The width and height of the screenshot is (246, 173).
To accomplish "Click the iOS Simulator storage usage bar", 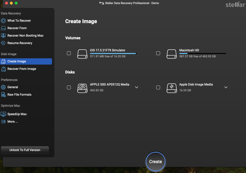I will click(114, 53).
